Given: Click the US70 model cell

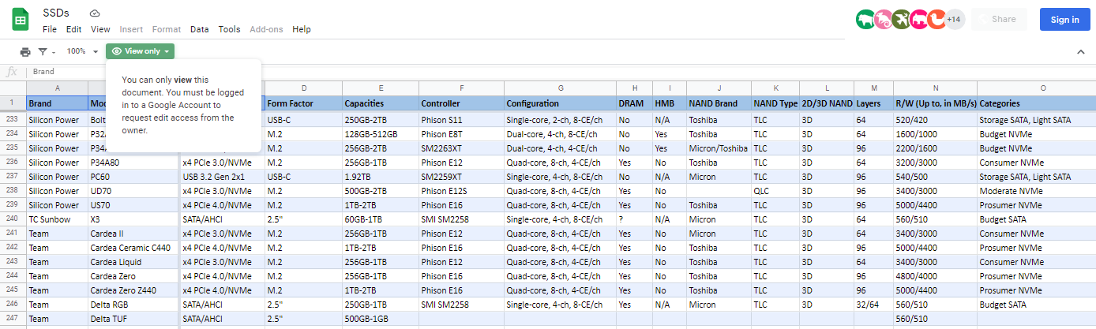Looking at the screenshot, I should [133, 205].
